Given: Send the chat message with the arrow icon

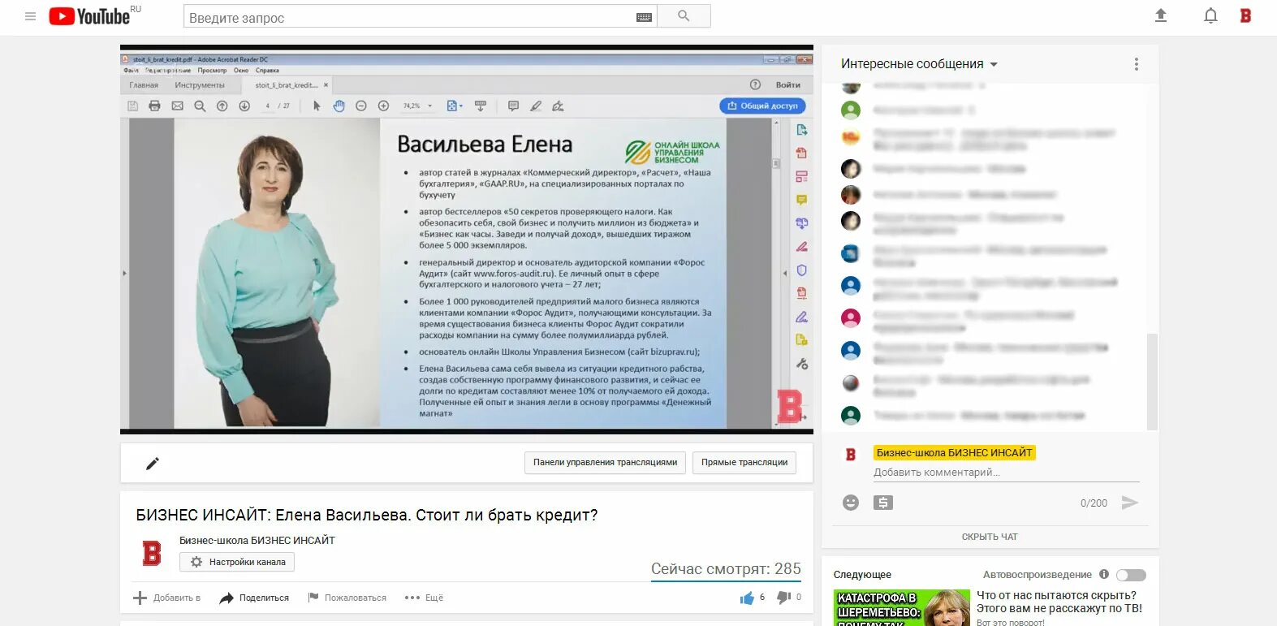Looking at the screenshot, I should [1129, 503].
